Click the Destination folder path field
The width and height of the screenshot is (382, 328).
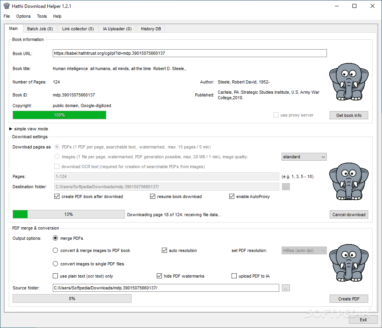tap(167, 187)
